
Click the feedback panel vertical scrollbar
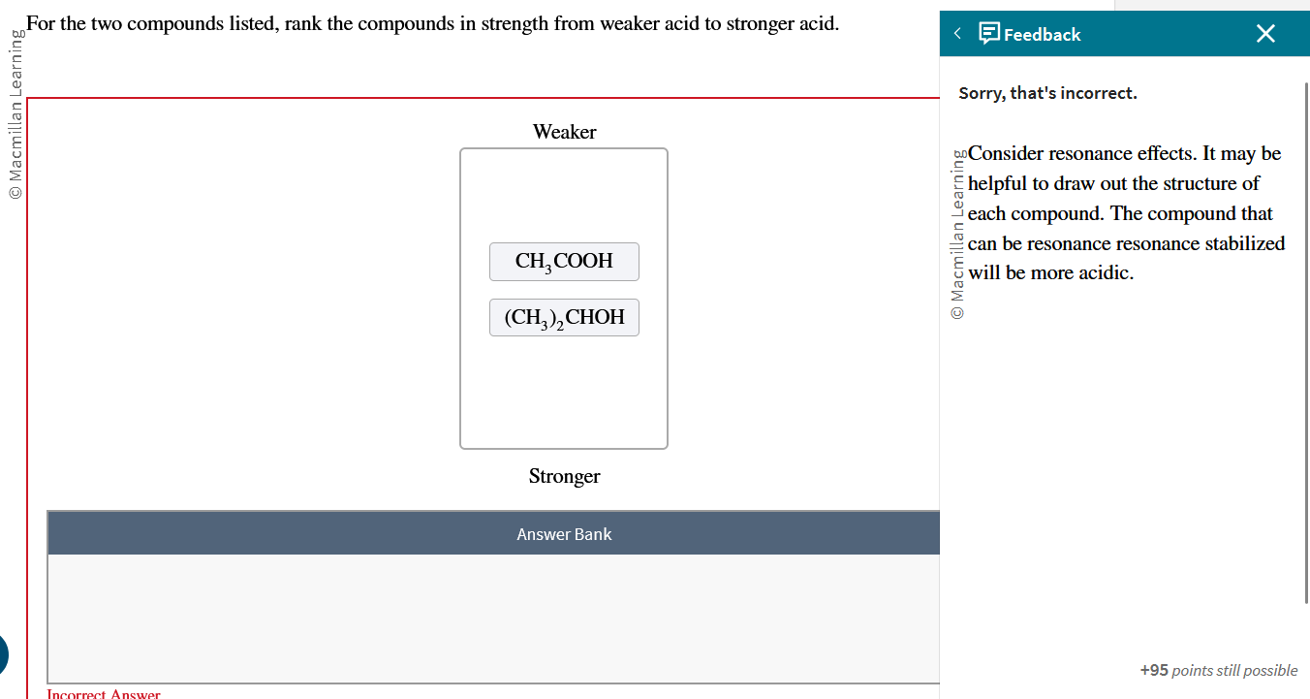point(1306,339)
